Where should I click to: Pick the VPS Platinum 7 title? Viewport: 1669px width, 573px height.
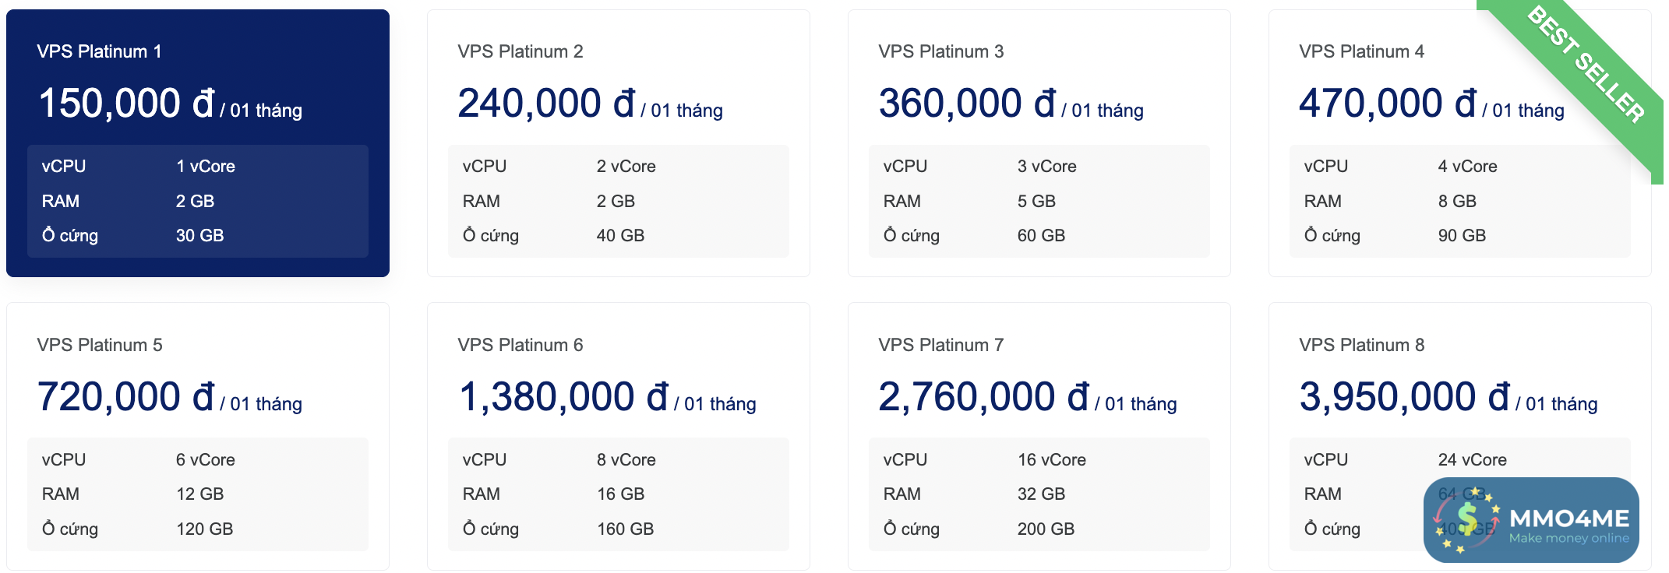click(x=940, y=345)
